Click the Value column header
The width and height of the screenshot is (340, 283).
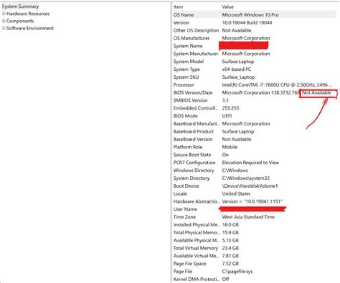tap(228, 7)
